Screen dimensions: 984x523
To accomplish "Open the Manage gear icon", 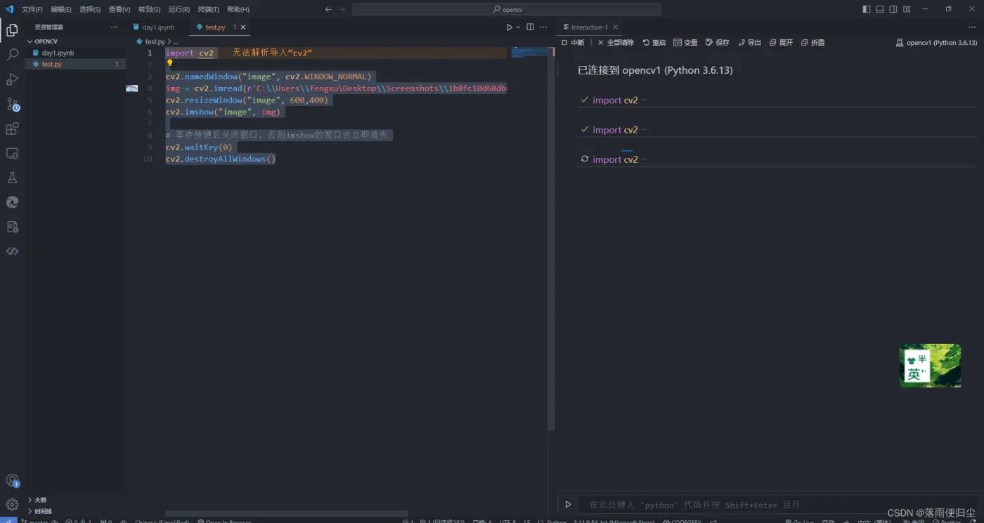I will (x=12, y=505).
